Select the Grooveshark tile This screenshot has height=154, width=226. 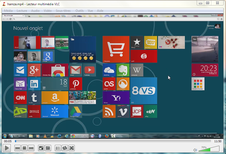pos(123,84)
